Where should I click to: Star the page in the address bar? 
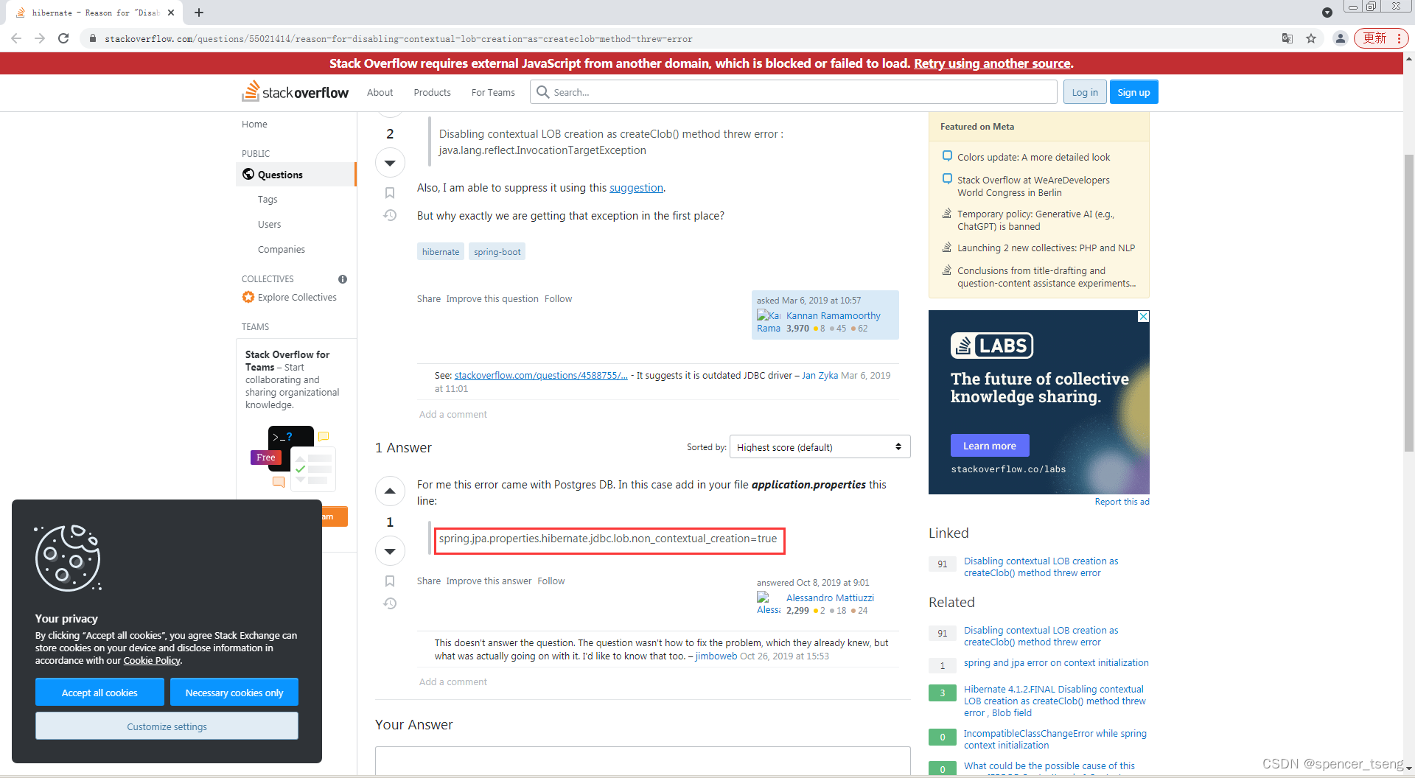point(1312,38)
